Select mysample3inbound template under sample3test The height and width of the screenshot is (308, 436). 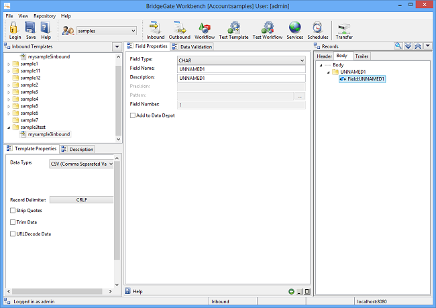[x=46, y=134]
